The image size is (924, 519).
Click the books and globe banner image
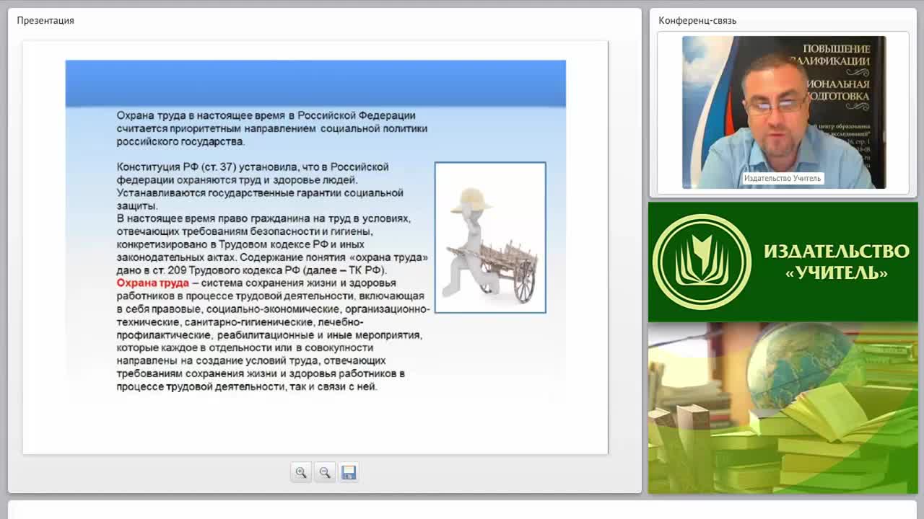tap(783, 408)
